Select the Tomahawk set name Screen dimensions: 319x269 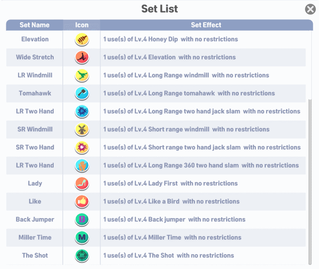pos(35,93)
